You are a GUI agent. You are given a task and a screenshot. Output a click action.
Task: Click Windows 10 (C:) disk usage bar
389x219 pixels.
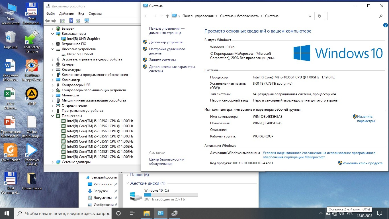pyautogui.click(x=171, y=195)
